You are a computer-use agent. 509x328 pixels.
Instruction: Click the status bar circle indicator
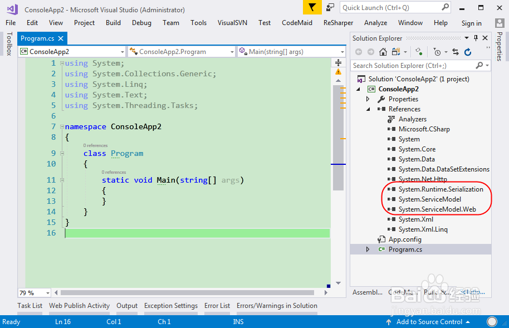492,321
